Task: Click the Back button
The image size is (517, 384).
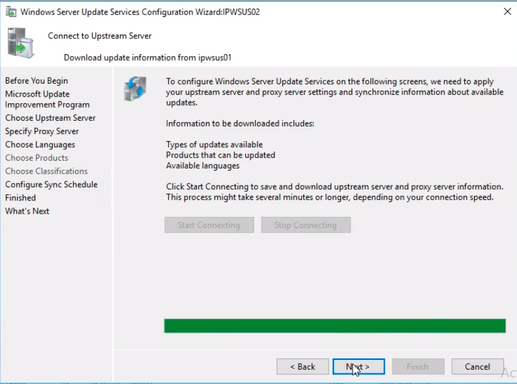Action: 303,366
